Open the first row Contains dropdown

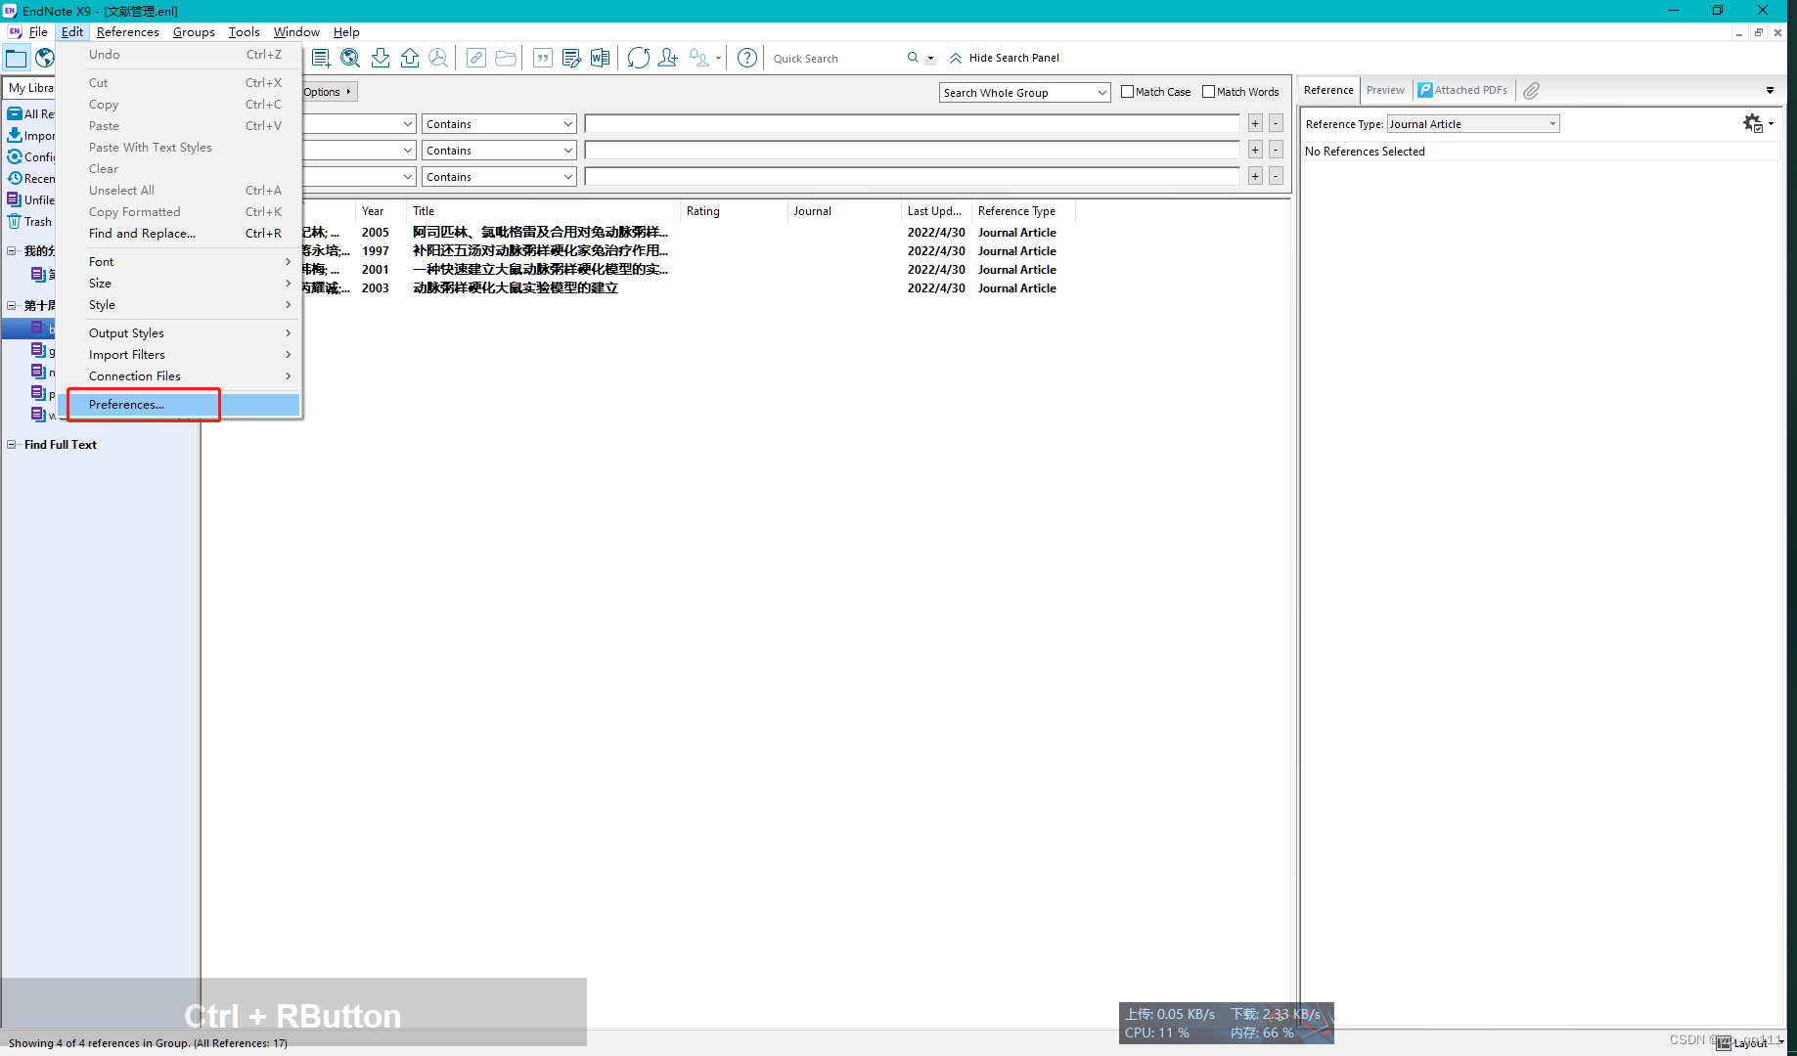coord(499,124)
